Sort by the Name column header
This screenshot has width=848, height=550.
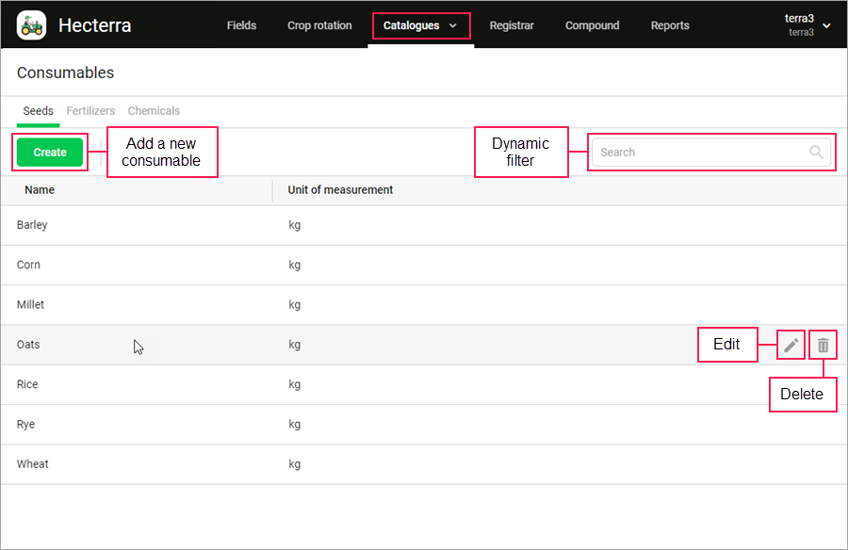(x=40, y=190)
